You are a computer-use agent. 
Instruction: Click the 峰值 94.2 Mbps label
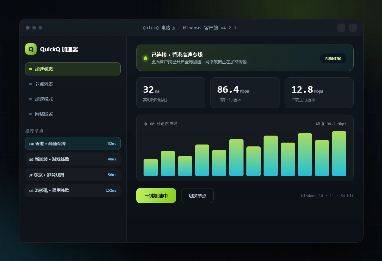pyautogui.click(x=331, y=124)
